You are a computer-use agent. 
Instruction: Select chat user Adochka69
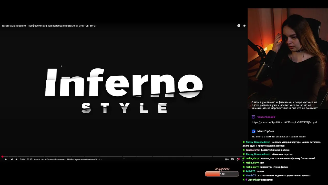click(x=254, y=180)
